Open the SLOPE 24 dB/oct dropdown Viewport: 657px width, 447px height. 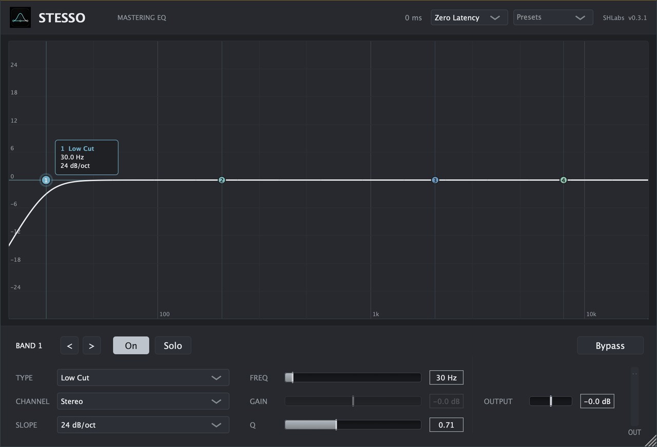143,425
